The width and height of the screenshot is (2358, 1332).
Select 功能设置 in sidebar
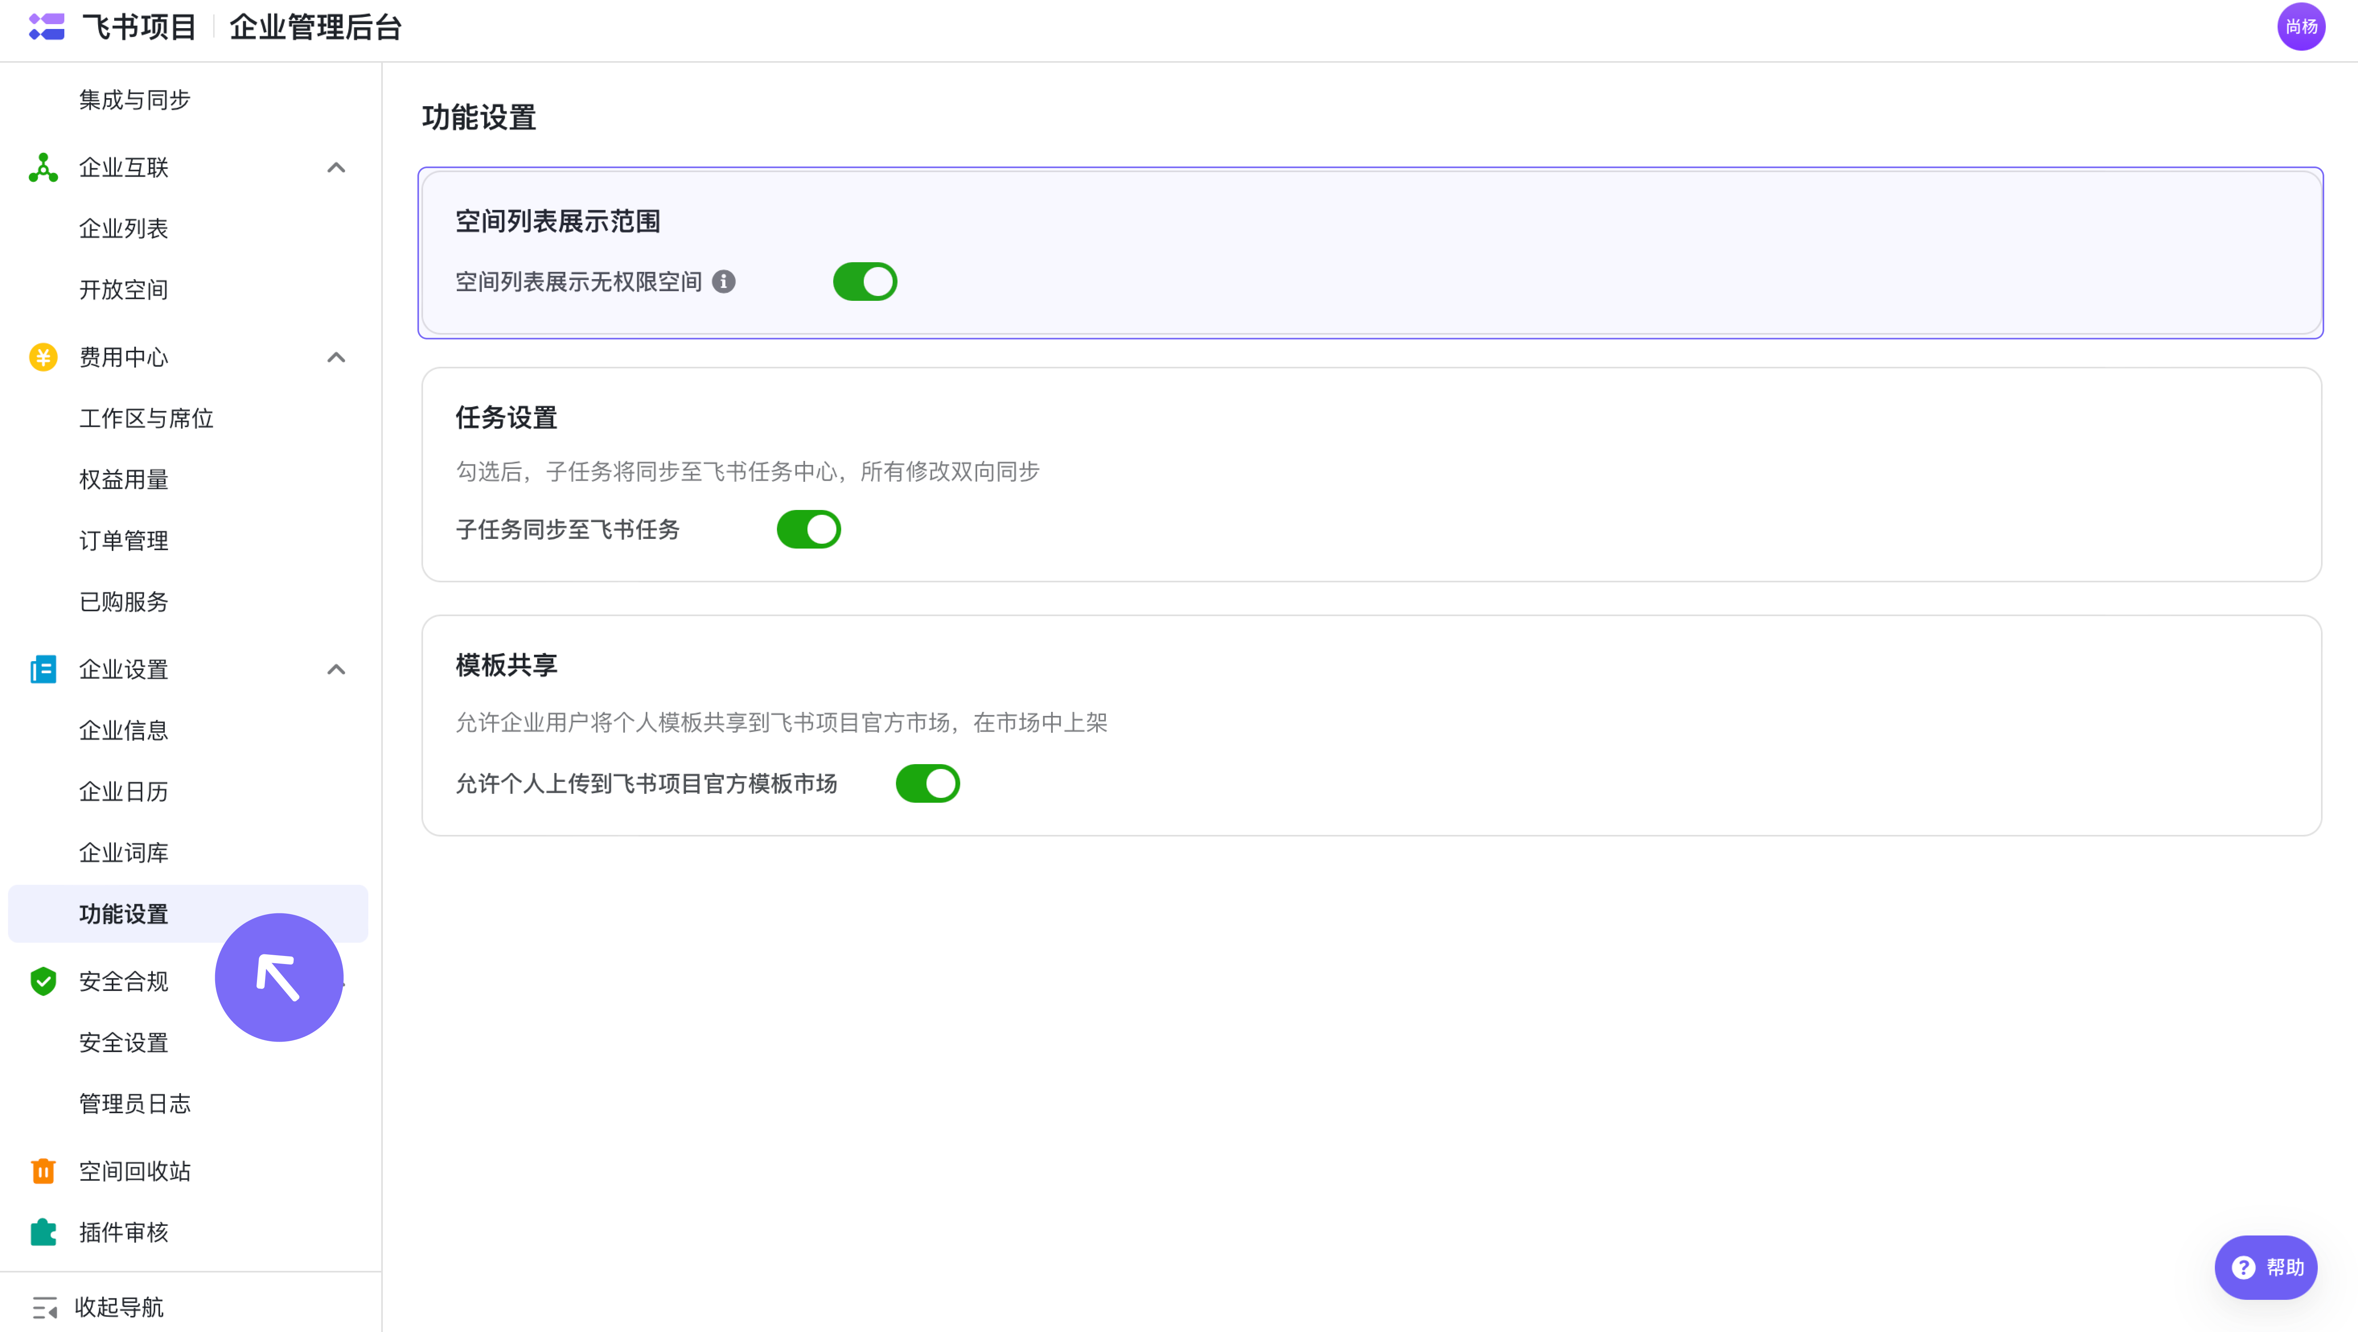tap(188, 914)
